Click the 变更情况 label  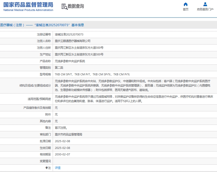coord(45,161)
